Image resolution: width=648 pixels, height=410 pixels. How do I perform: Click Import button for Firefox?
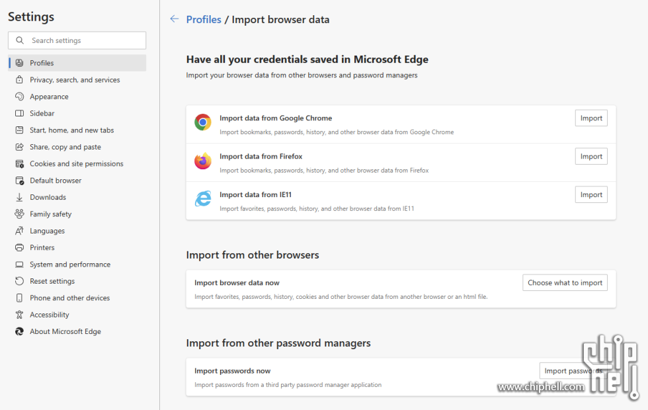coord(591,156)
